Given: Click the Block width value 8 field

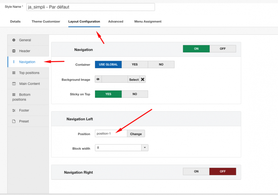Looking at the screenshot, I should 118,148.
